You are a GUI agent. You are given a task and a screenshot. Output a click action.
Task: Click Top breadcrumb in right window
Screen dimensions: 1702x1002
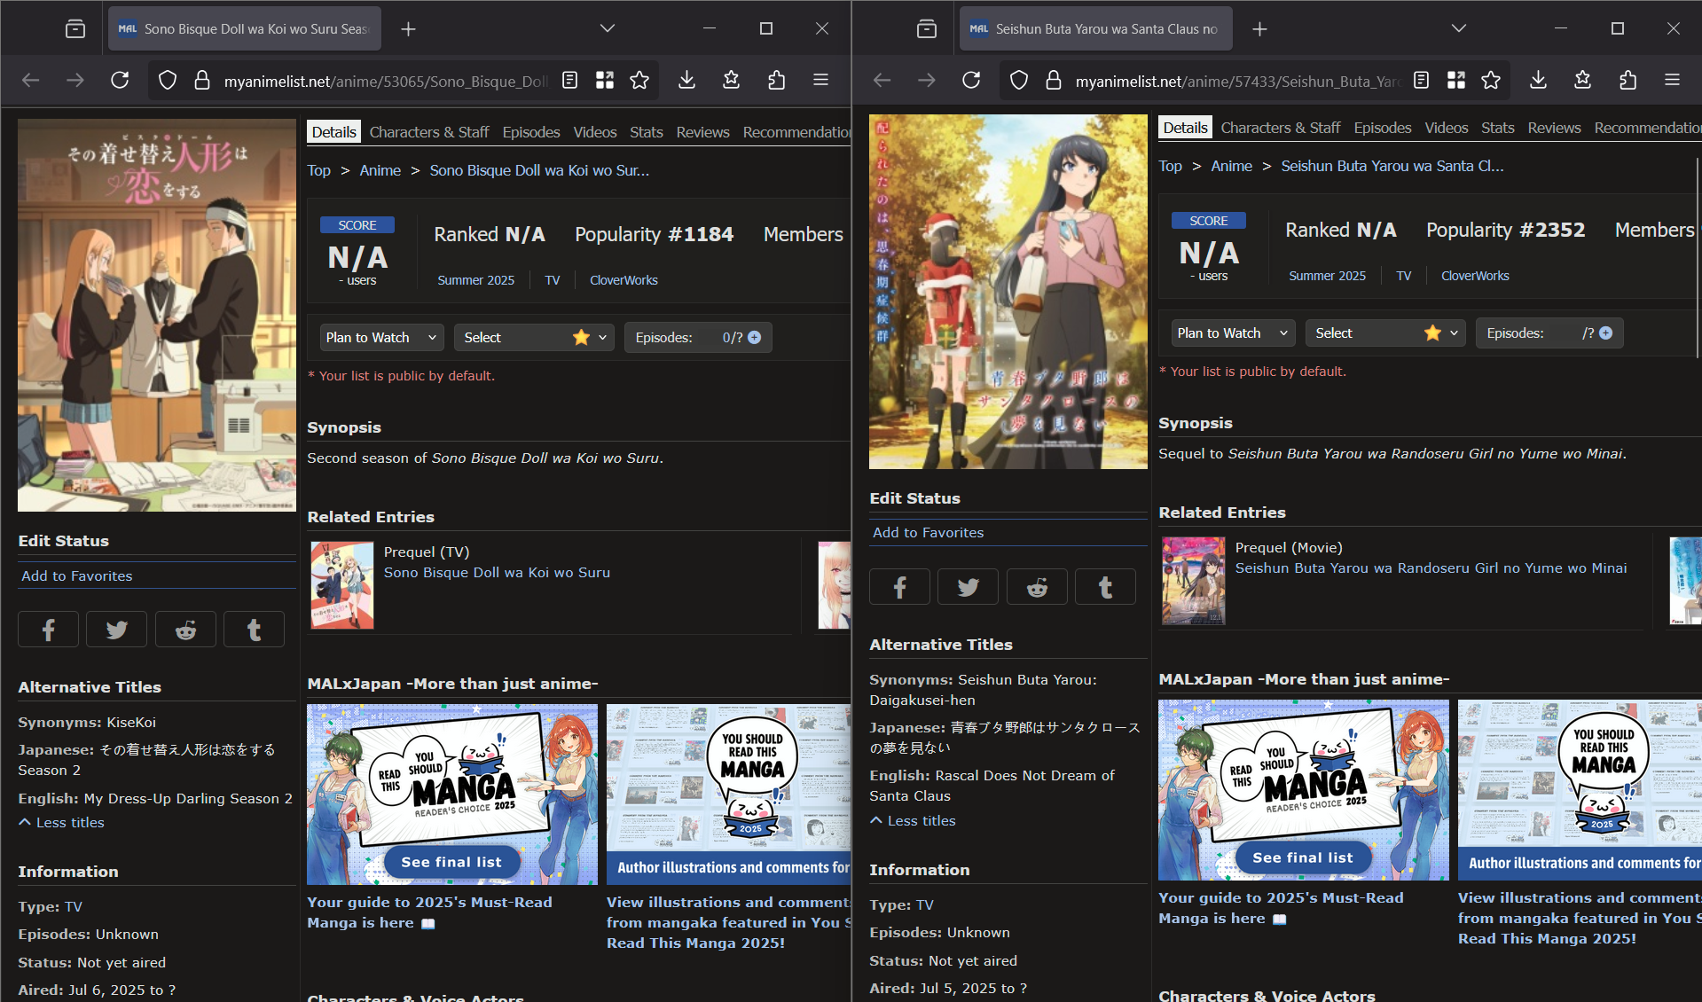pyautogui.click(x=1170, y=166)
